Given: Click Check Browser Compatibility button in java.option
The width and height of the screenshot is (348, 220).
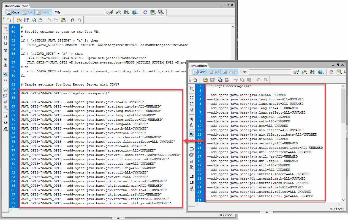Looking at the screenshot, I should click(296, 72).
